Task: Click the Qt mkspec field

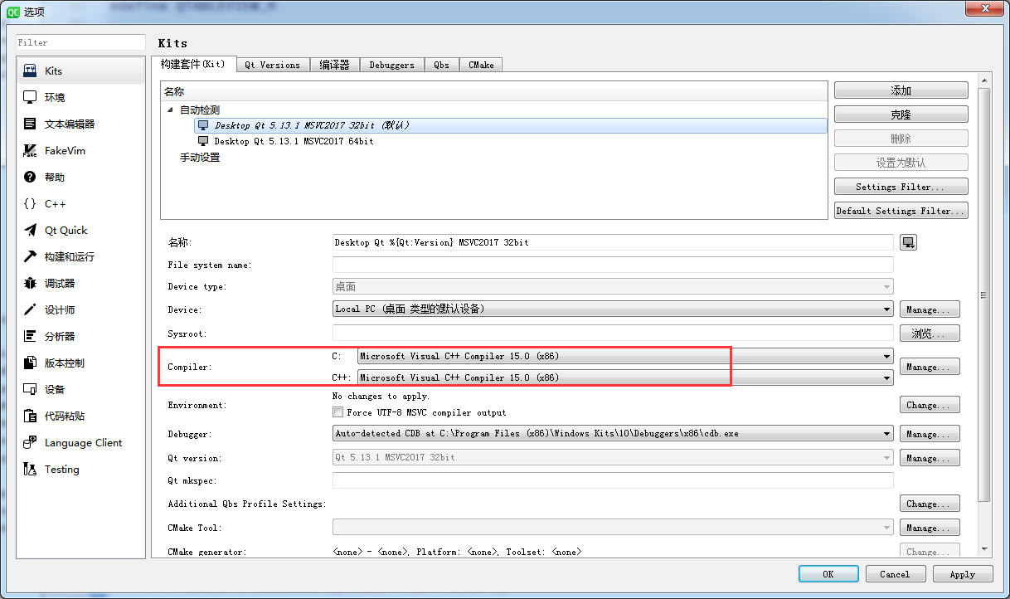Action: pos(613,480)
